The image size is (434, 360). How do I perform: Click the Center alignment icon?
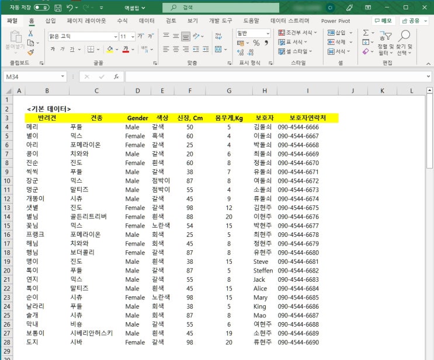pyautogui.click(x=176, y=49)
